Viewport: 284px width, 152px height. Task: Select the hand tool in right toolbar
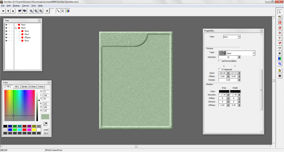click(x=280, y=17)
